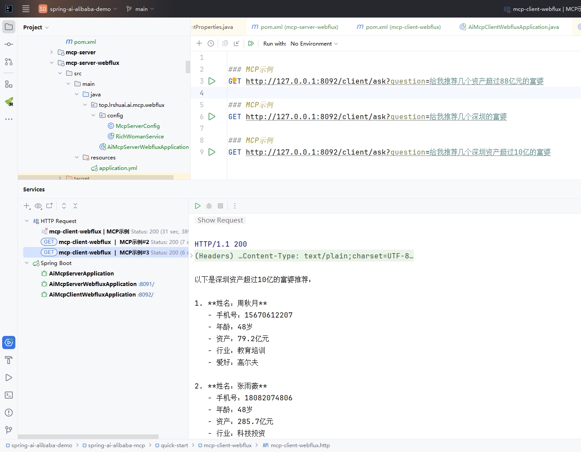Viewport: 581px width, 452px height.
Task: Open the Run with environment dropdown
Action: point(314,43)
